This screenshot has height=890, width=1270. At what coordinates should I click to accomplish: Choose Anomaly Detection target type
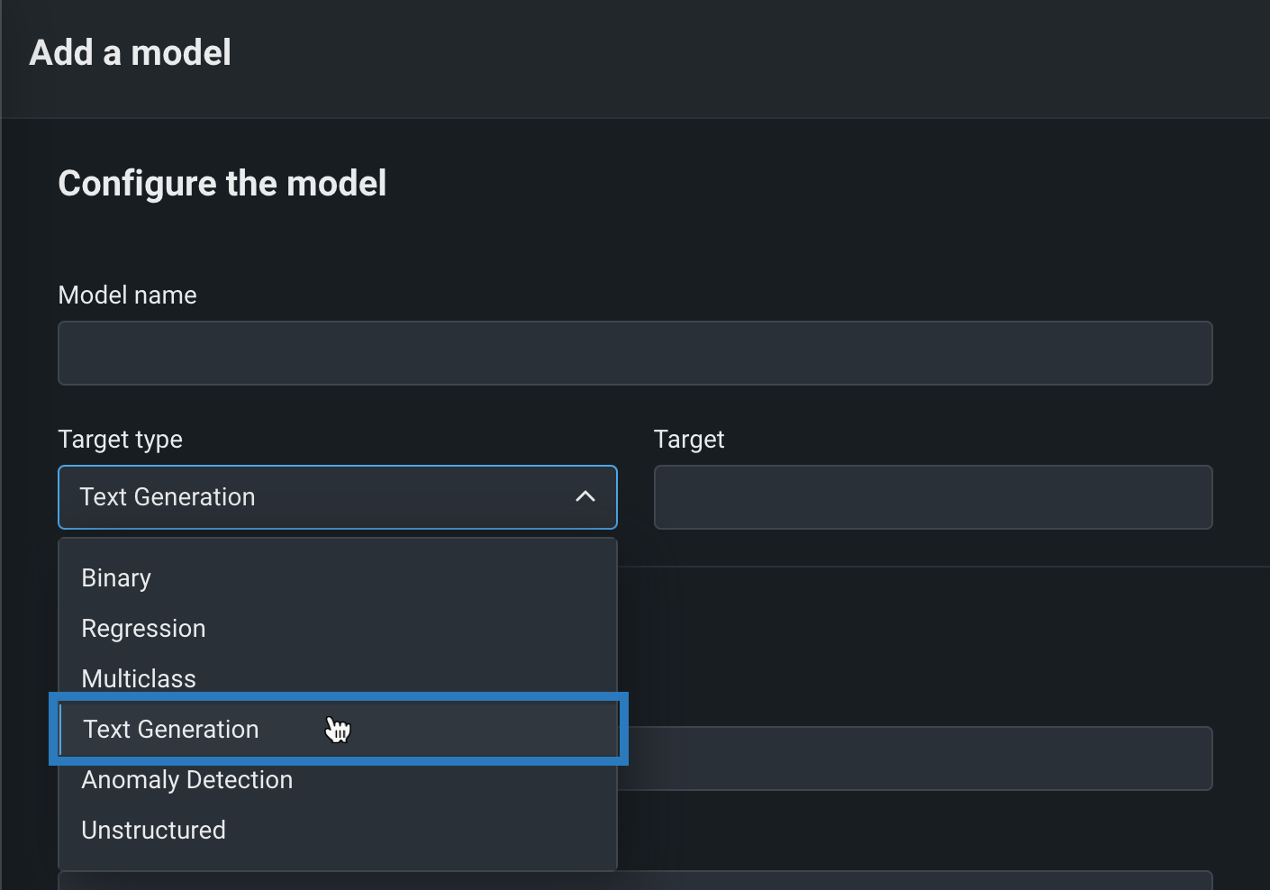(x=187, y=780)
